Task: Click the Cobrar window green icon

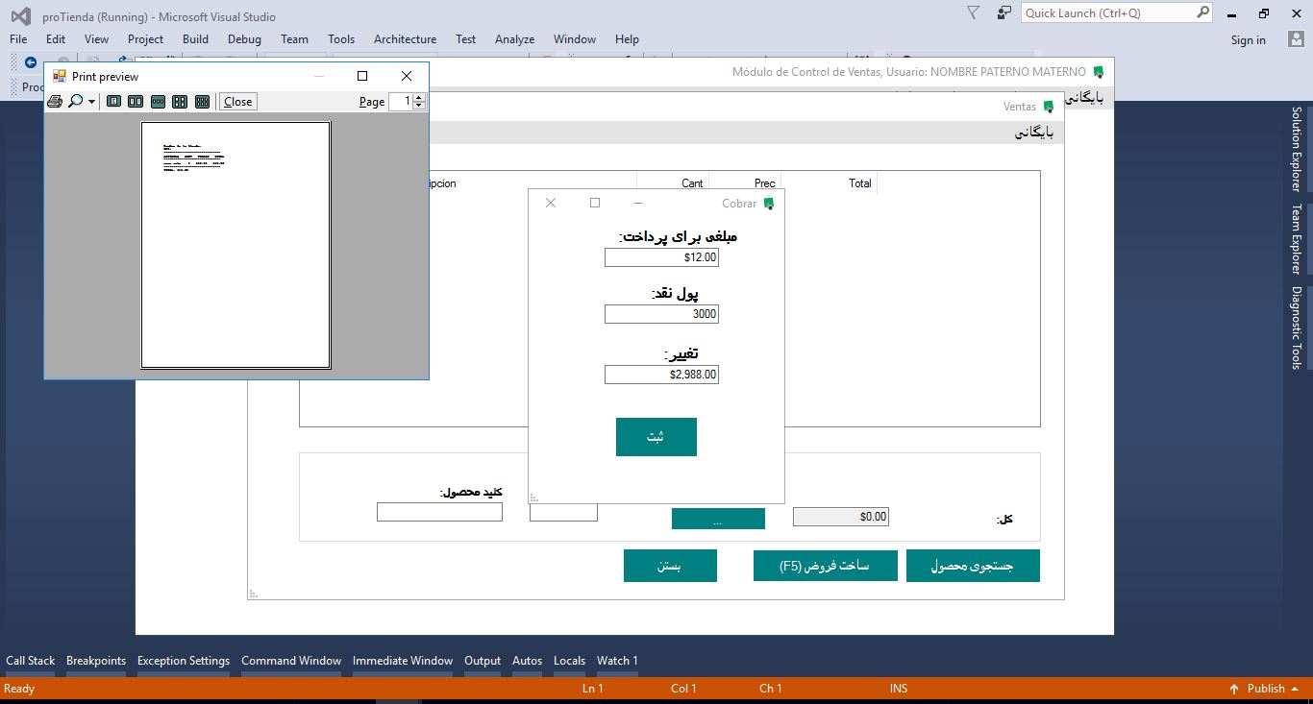Action: point(768,204)
